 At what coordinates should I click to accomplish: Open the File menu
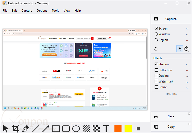tap(5, 11)
